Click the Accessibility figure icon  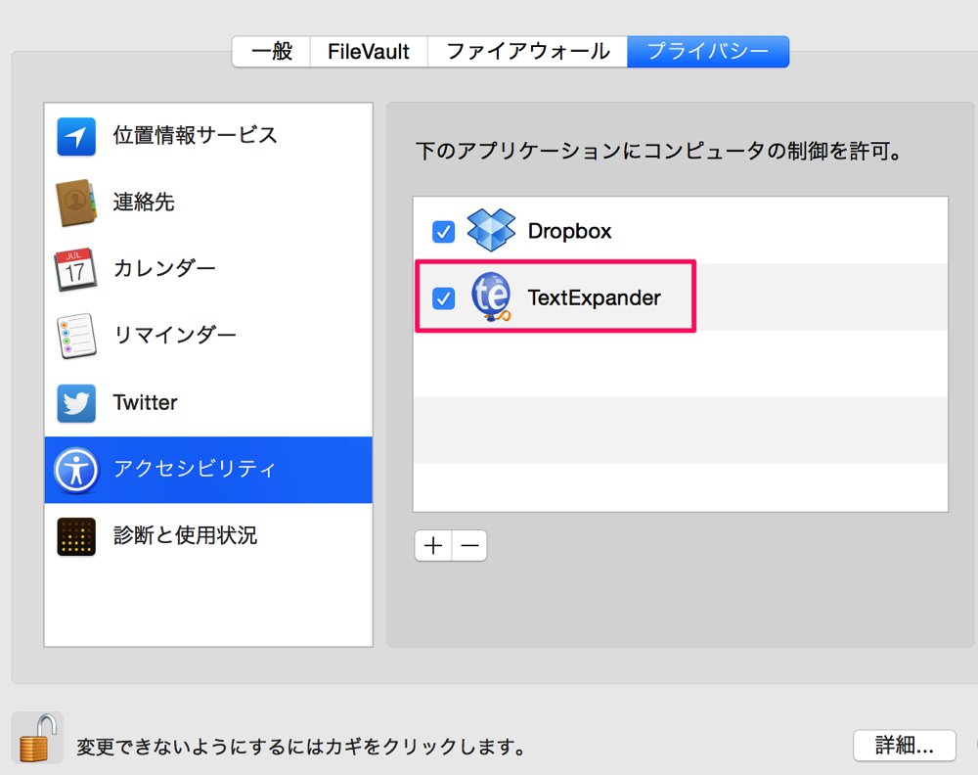(76, 470)
